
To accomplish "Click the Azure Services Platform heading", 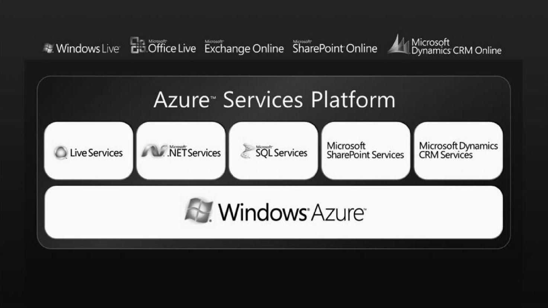I will [274, 100].
